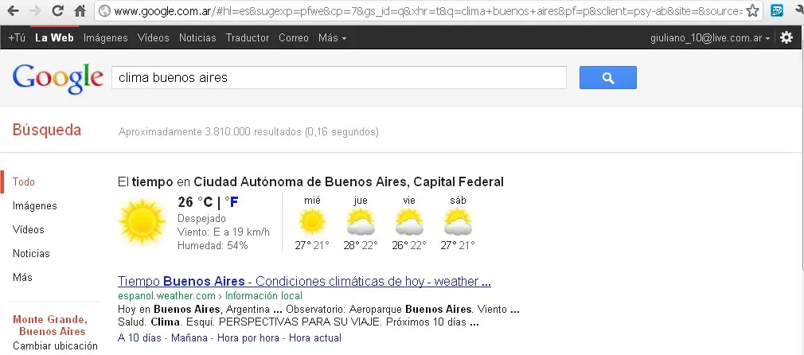Select Todo filter in left sidebar
804x355 pixels.
(x=24, y=181)
